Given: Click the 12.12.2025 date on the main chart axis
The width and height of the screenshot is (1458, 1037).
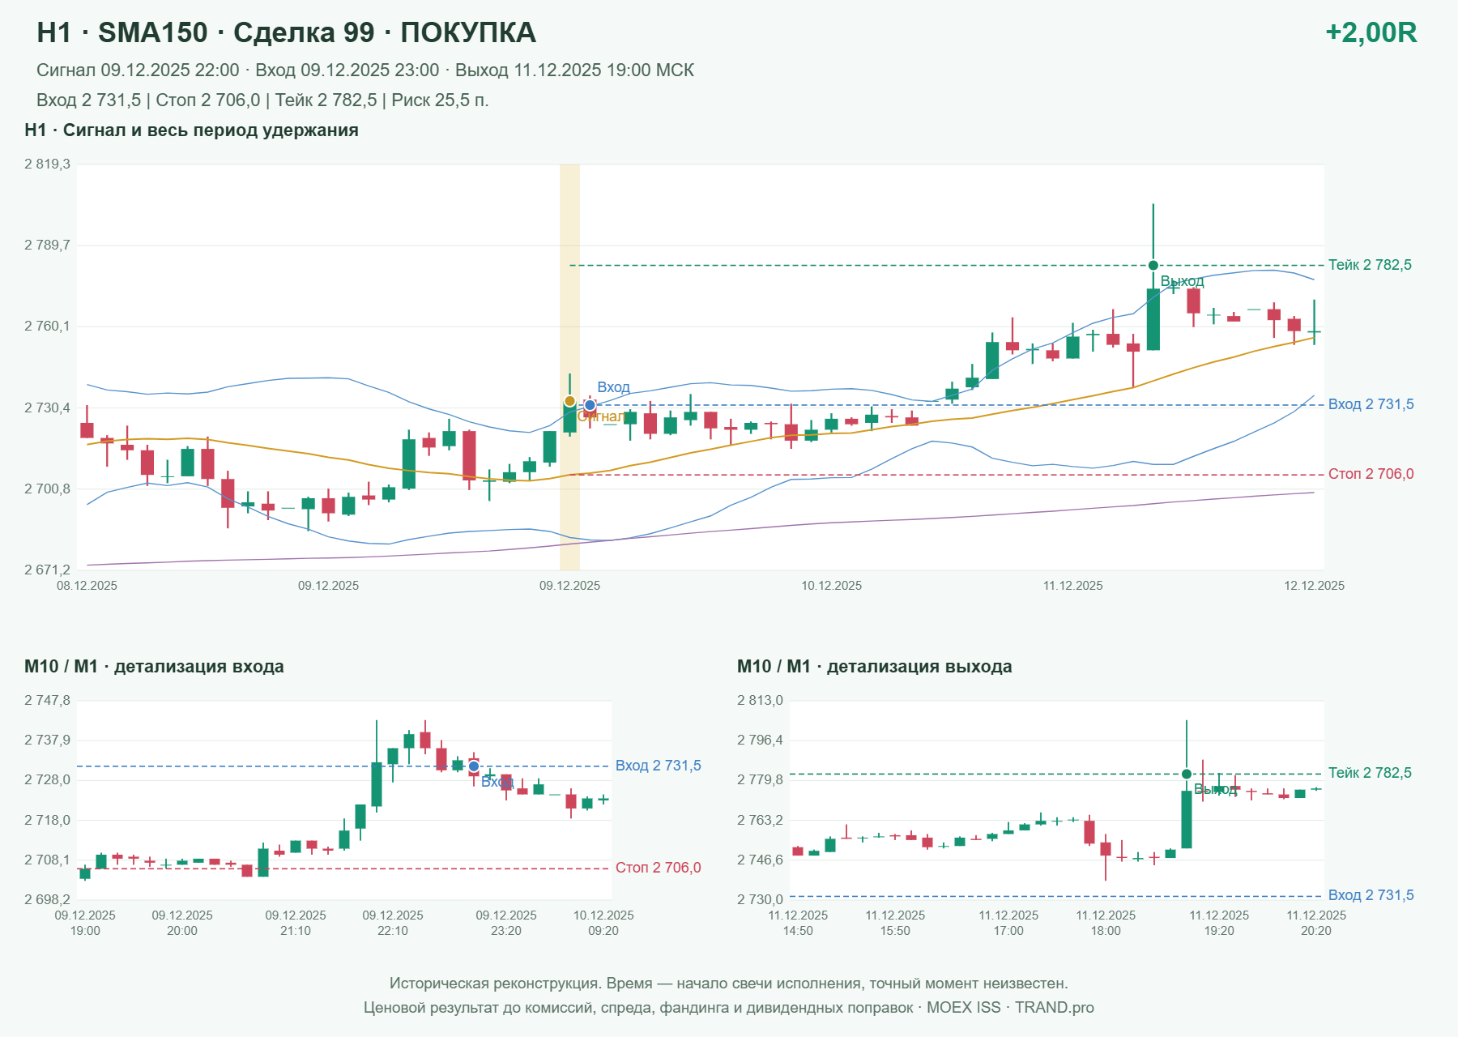Looking at the screenshot, I should [1314, 586].
